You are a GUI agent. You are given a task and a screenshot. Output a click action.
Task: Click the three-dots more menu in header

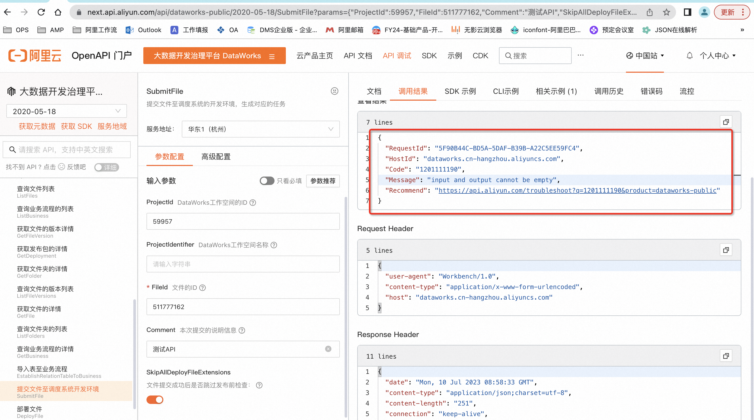(580, 55)
